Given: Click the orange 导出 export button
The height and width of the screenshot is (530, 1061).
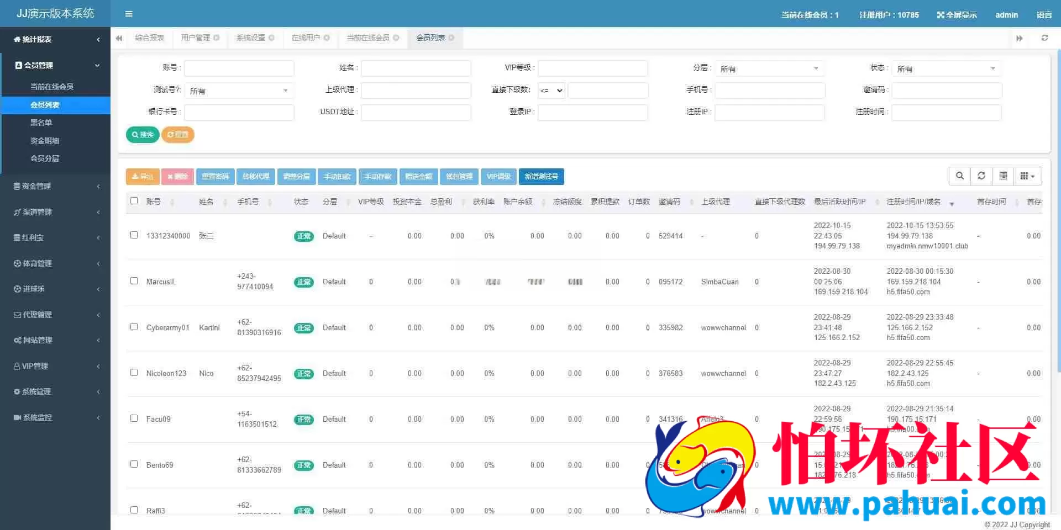Looking at the screenshot, I should pos(143,177).
